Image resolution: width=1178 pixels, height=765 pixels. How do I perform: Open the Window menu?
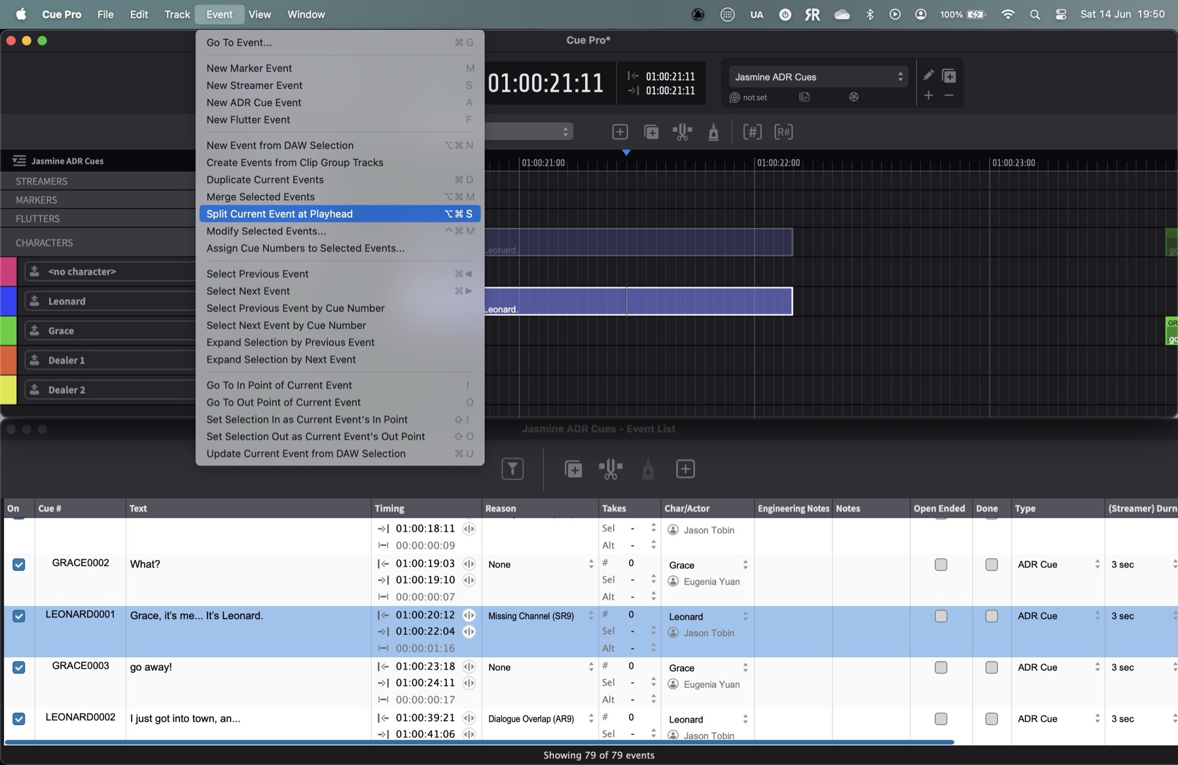[306, 14]
